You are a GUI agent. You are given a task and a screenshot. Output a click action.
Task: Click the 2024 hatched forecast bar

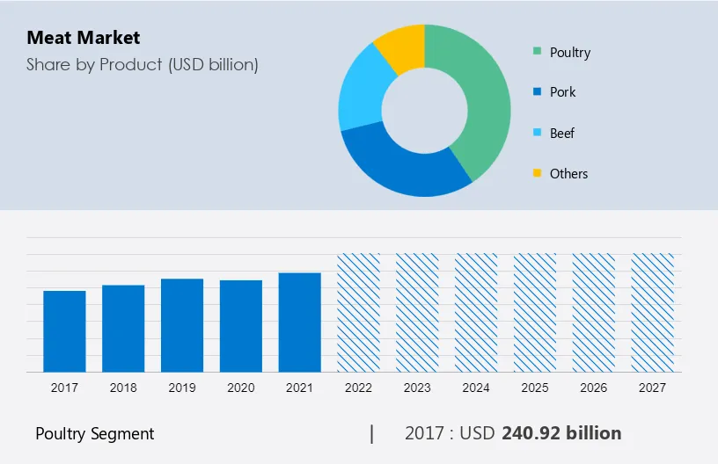tap(476, 313)
